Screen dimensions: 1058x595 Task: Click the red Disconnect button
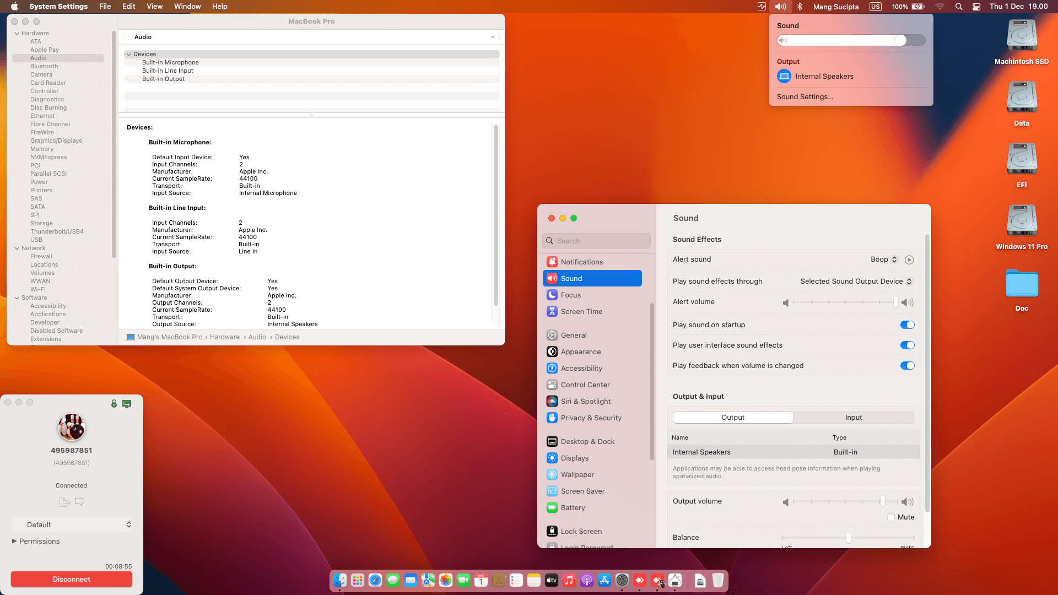click(72, 580)
